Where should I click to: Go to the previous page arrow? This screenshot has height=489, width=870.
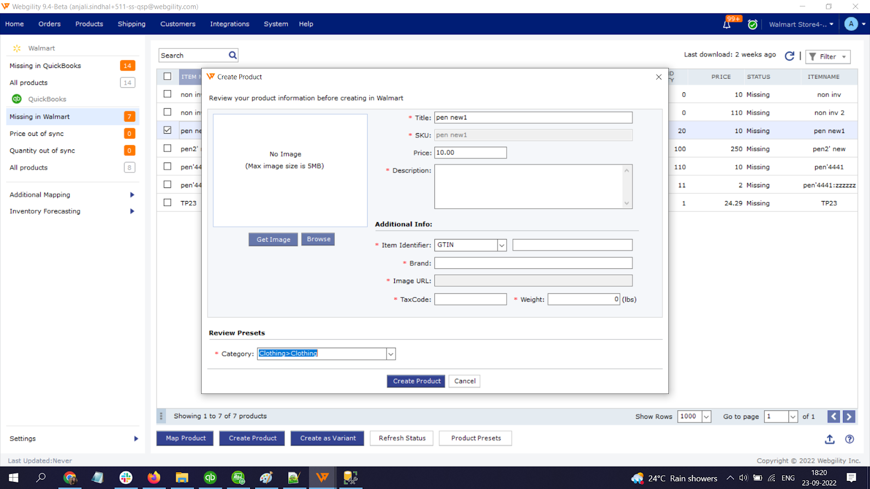(x=834, y=417)
